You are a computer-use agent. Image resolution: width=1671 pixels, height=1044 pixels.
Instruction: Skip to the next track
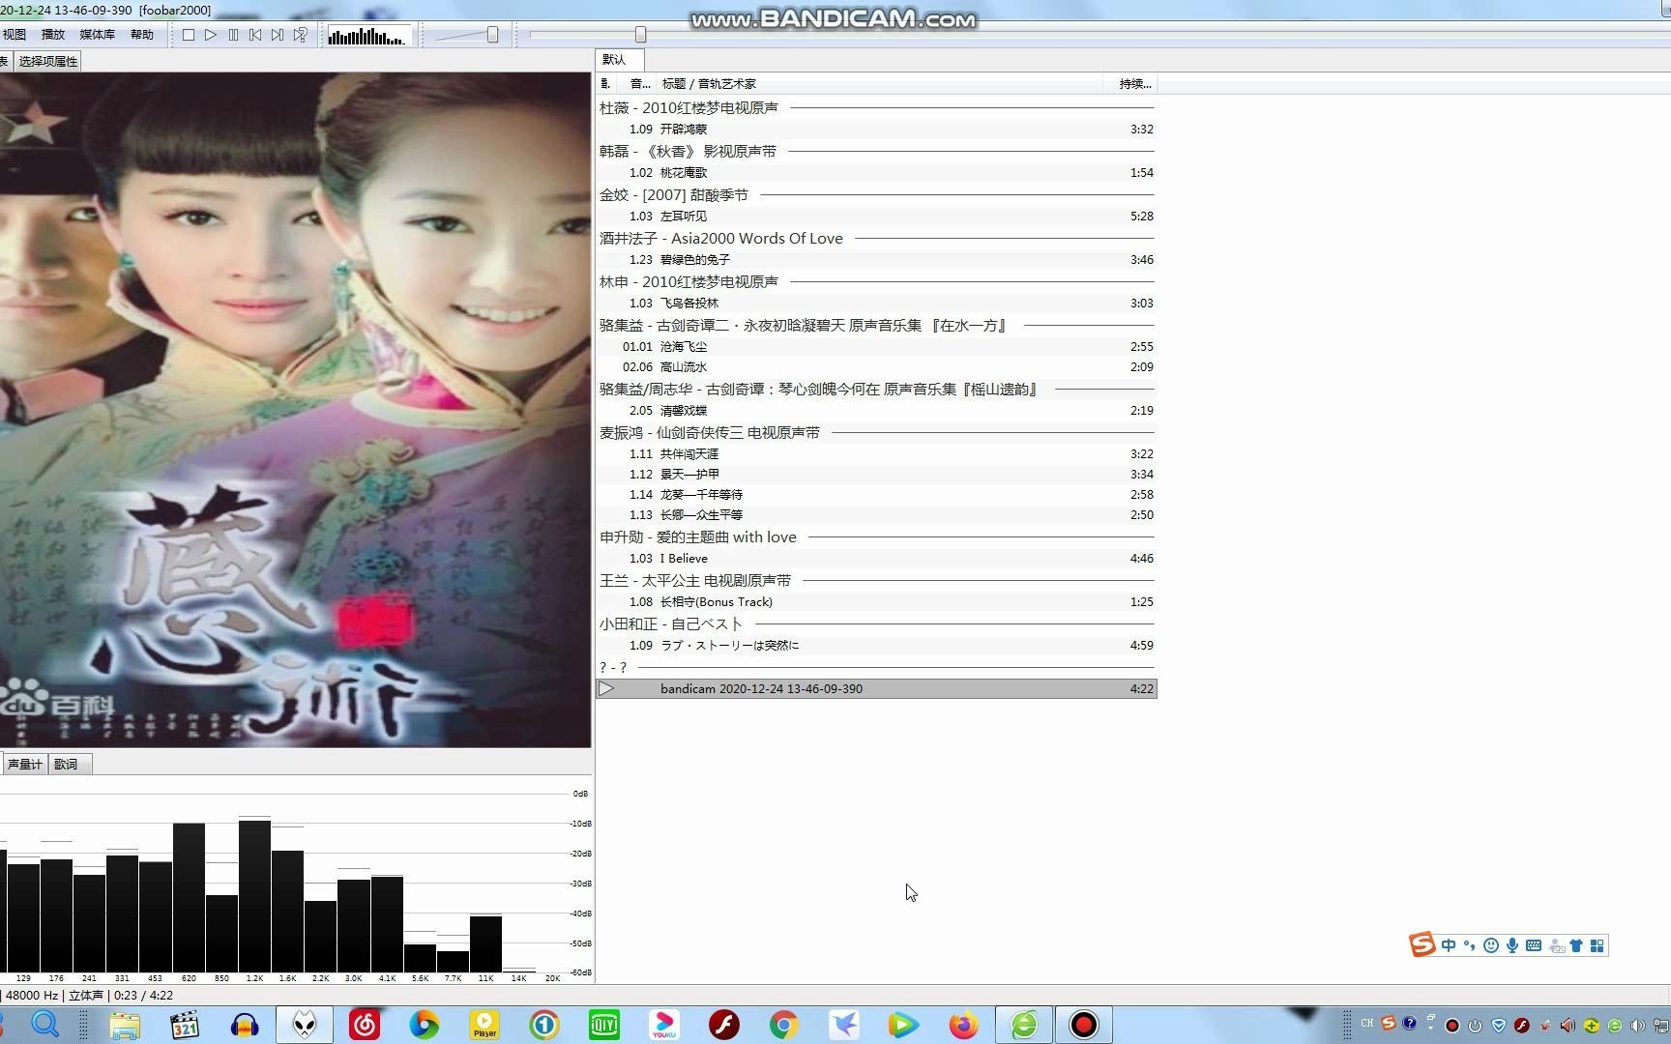pyautogui.click(x=278, y=35)
